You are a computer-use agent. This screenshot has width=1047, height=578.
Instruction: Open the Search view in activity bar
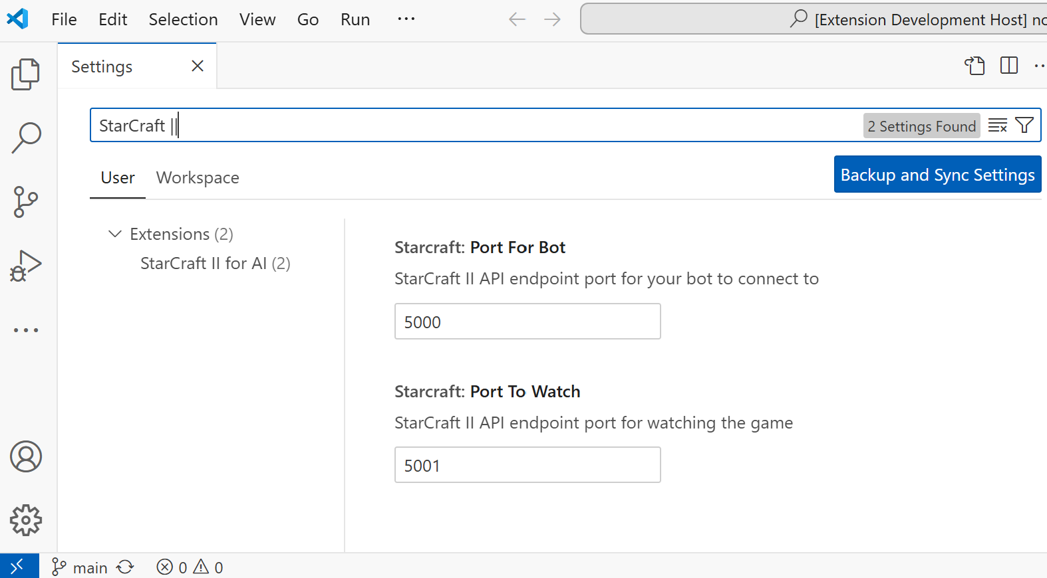[x=26, y=138]
